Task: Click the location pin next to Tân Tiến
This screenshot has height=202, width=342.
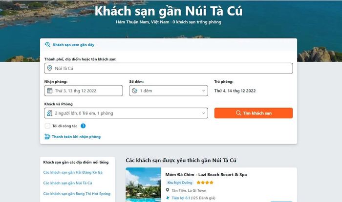Action: [x=167, y=190]
